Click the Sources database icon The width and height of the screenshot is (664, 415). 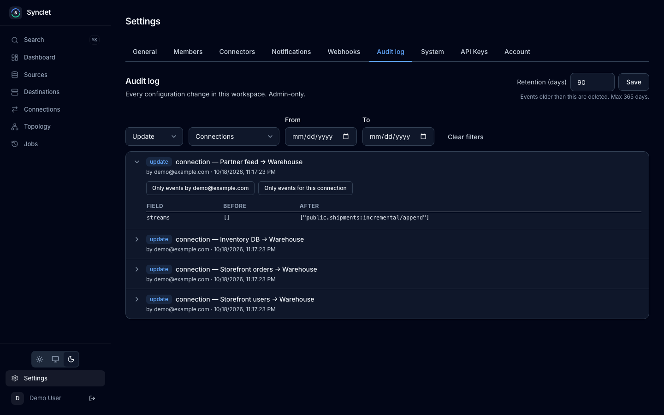click(15, 75)
